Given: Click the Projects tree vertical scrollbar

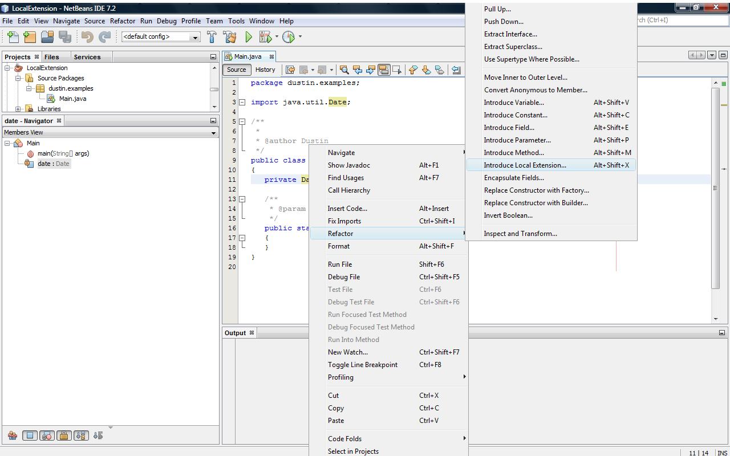Looking at the screenshot, I should [x=214, y=89].
